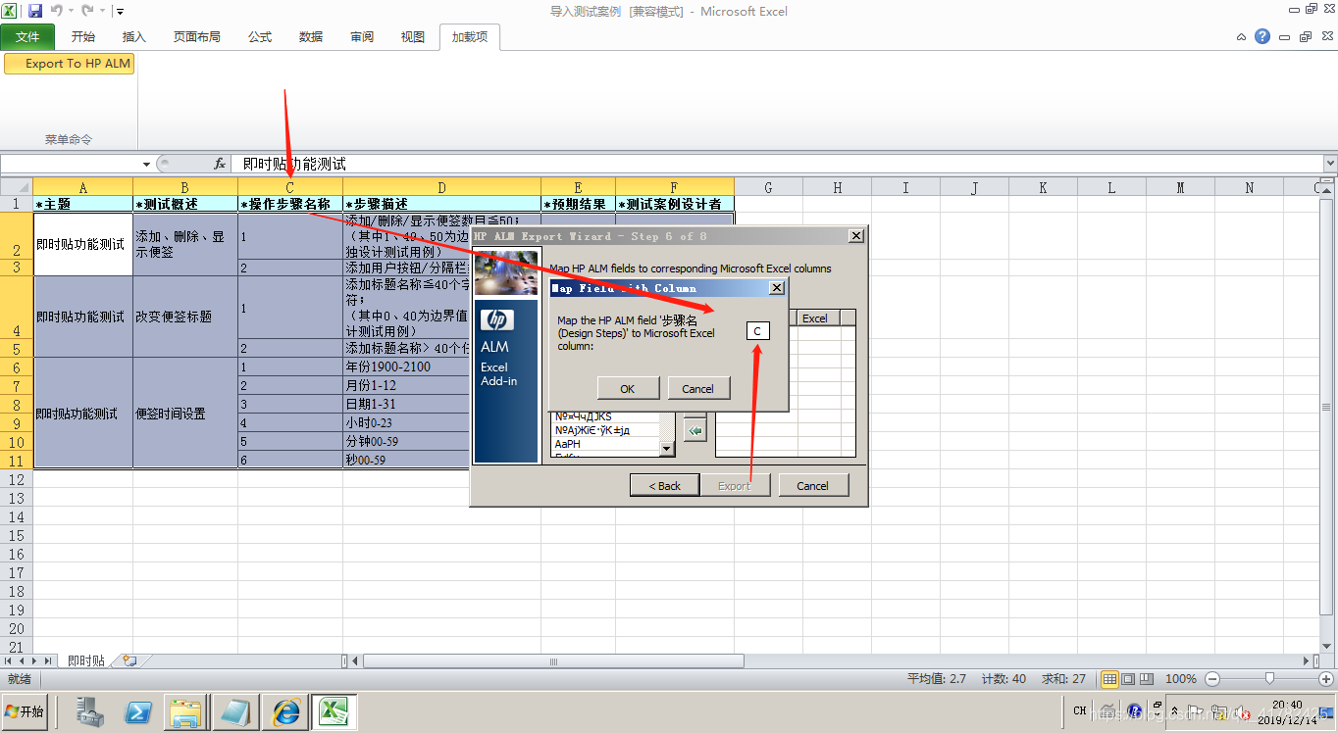The height and width of the screenshot is (733, 1338).
Task: Open the Windows 开始 Start button
Action: 26,712
